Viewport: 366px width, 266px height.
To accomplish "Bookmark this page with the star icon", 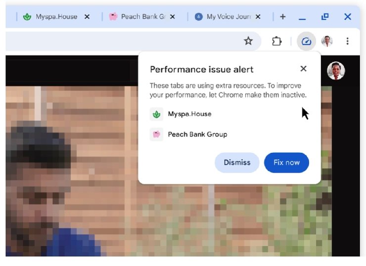I will [x=248, y=41].
